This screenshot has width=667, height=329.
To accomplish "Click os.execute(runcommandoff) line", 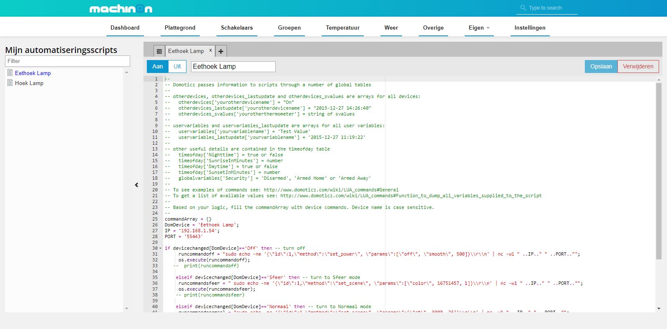I will (x=214, y=260).
